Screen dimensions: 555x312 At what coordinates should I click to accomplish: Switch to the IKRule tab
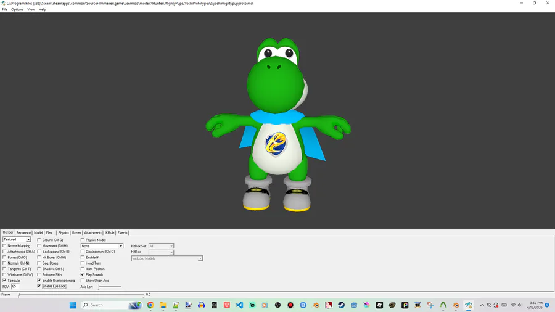[x=109, y=232]
